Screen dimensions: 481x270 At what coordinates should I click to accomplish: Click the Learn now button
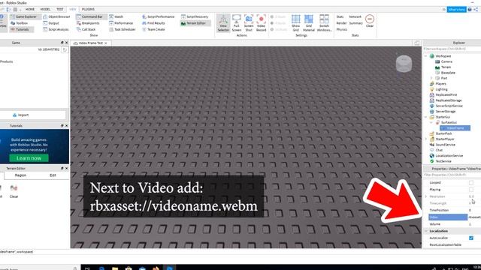click(29, 158)
